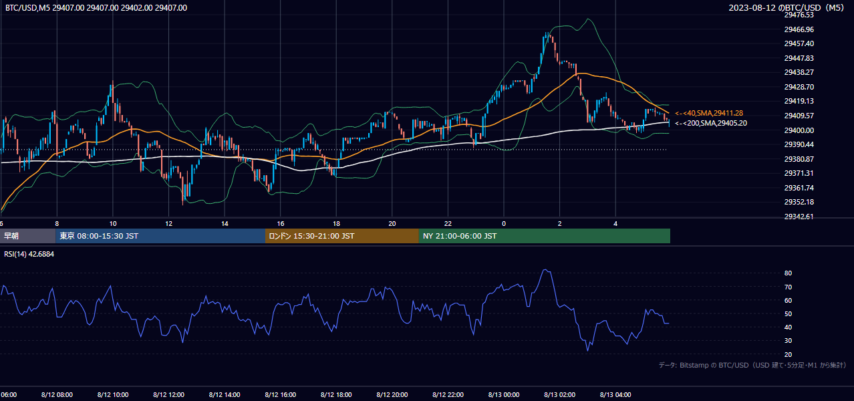Image resolution: width=854 pixels, height=401 pixels.
Task: Click the RSI 20 level axis label
Action: pyautogui.click(x=788, y=354)
